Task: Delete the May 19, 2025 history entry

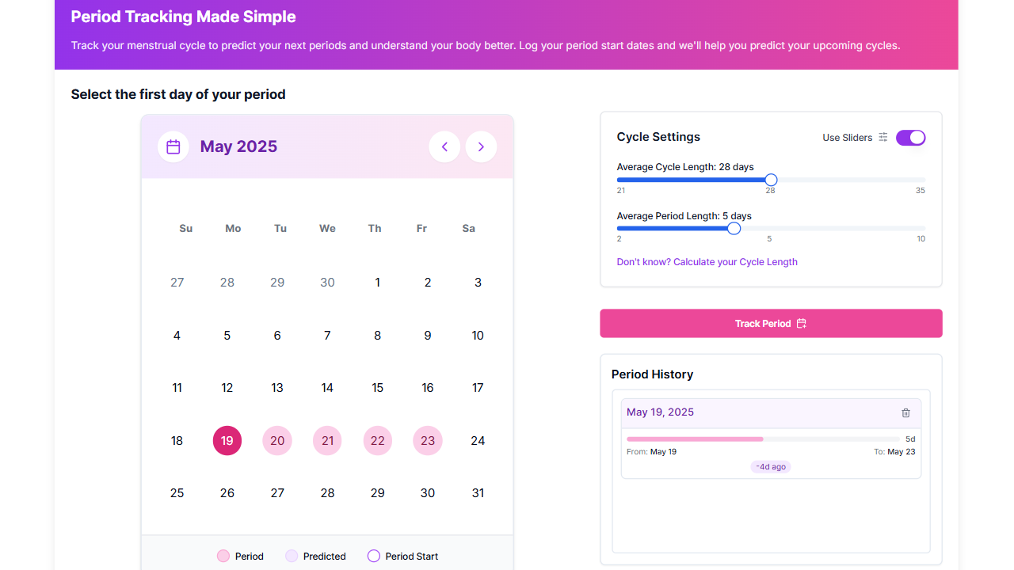Action: coord(905,412)
